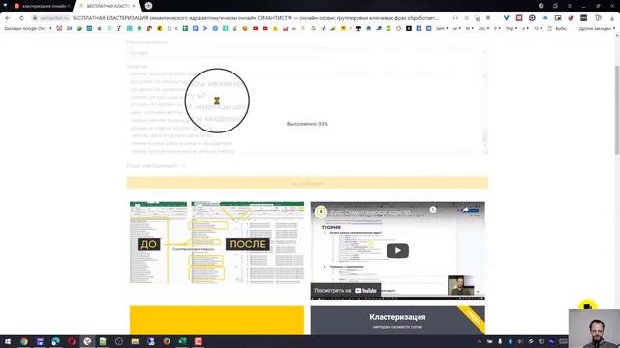Click the 'Кластеризация' dark banner card
Viewport: 620px width, 348px height.
pos(398,320)
